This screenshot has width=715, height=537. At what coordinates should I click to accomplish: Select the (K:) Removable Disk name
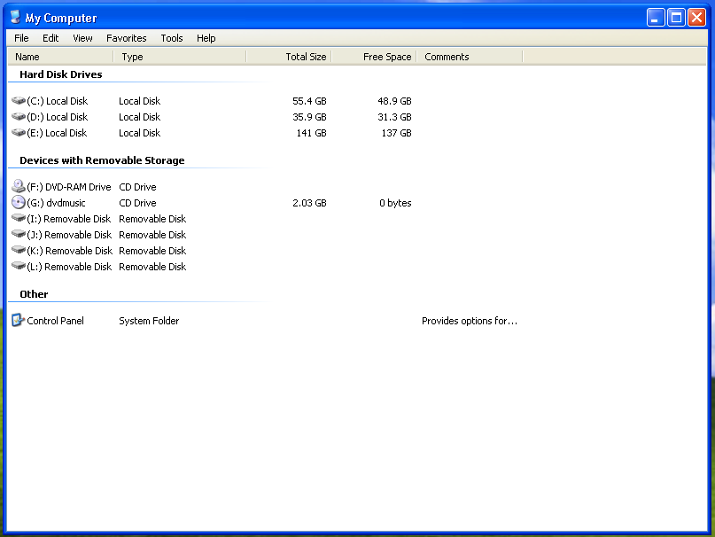click(x=70, y=251)
